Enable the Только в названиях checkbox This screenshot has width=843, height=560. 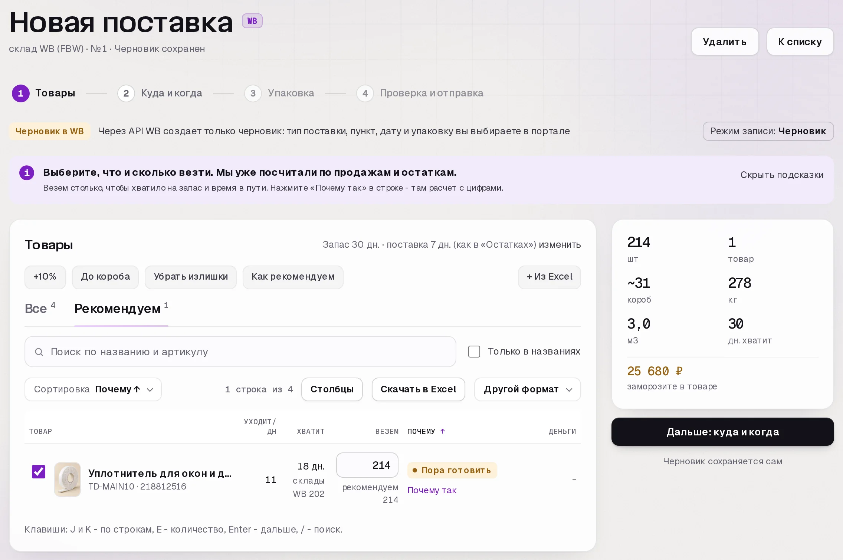[x=474, y=352]
